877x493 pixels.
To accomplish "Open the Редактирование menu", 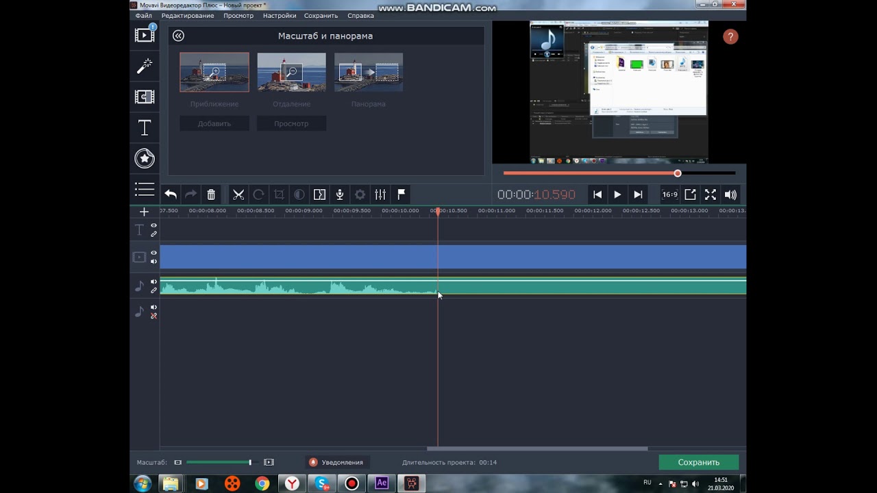I will point(187,15).
